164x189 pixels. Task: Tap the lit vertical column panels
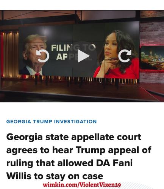pyautogui.click(x=10, y=54)
